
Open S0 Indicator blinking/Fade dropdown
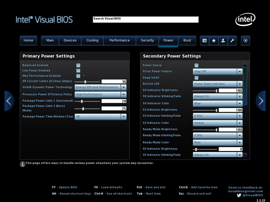(x=217, y=96)
